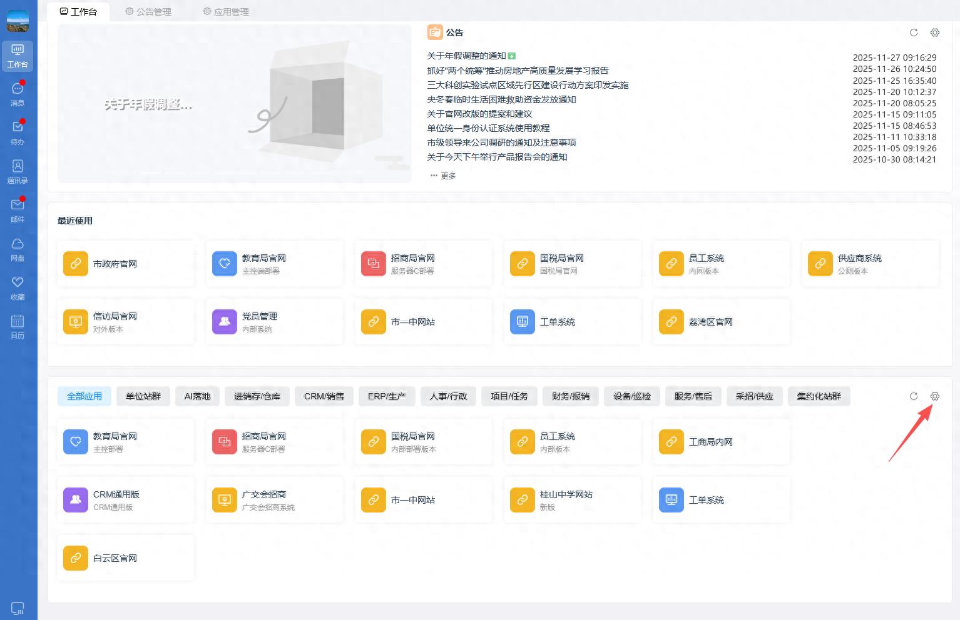The height and width of the screenshot is (620, 960).
Task: Filter apps by CRM/销售 category
Action: [x=324, y=396]
